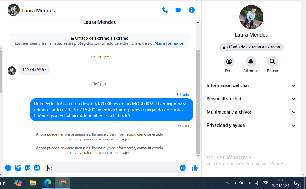This screenshot has height=189, width=306.
Task: Open Laura Mendes large profile picture
Action: (x=251, y=17)
